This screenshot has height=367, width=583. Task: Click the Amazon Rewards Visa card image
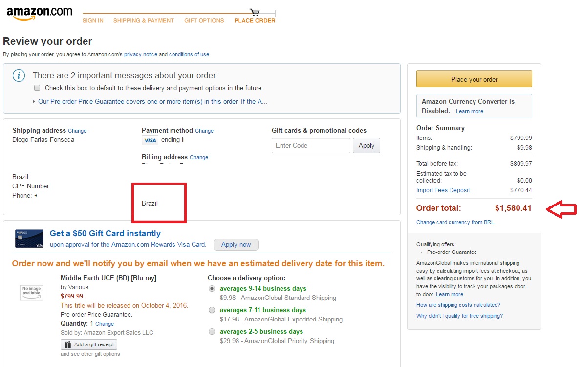coord(29,239)
